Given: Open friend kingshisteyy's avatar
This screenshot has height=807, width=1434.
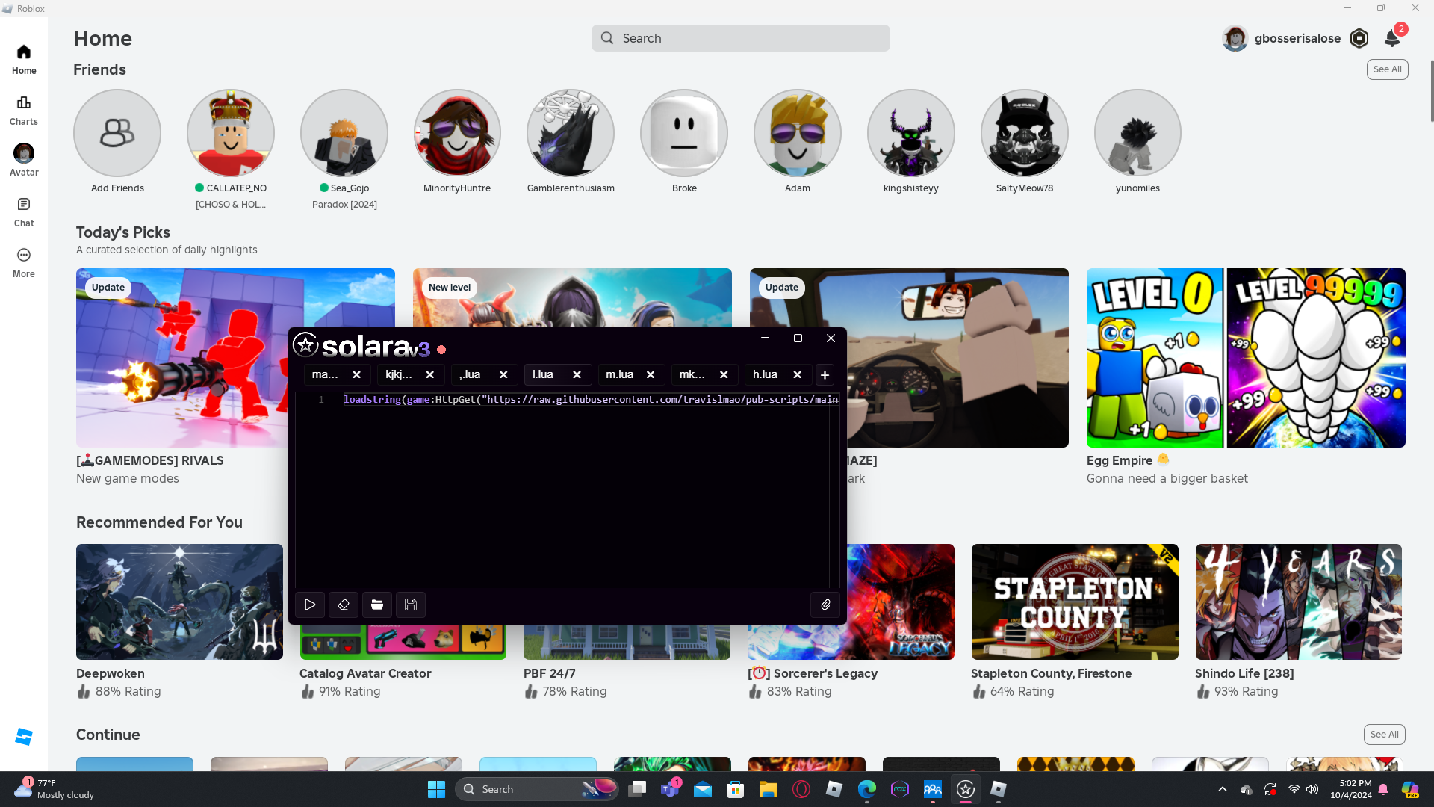Looking at the screenshot, I should click(911, 133).
